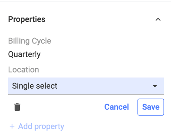
Task: Remove property using the trash can icon
Action: (x=17, y=107)
